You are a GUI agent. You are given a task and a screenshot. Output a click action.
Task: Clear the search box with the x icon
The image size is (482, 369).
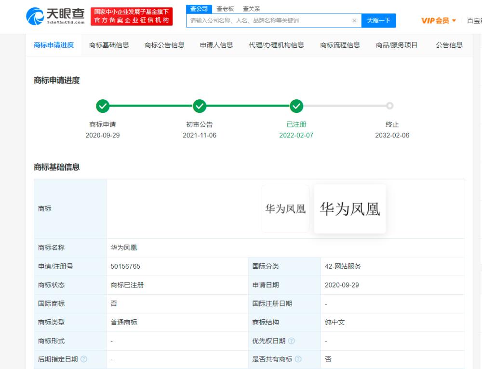pyautogui.click(x=354, y=21)
